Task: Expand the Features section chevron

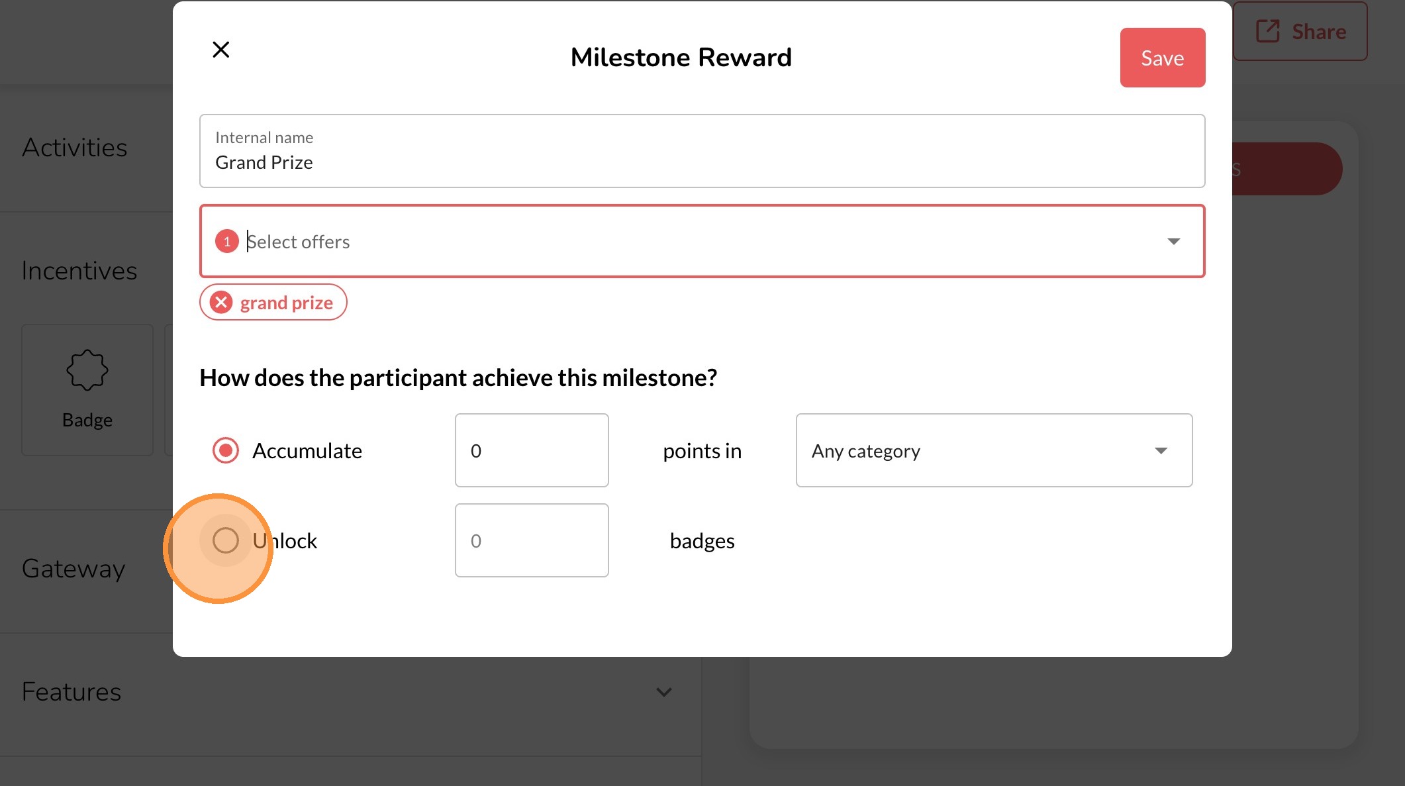Action: click(663, 692)
